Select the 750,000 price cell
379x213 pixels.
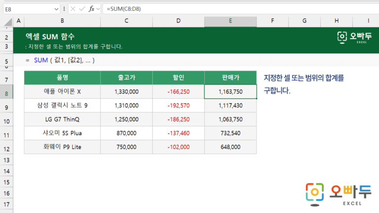126,147
